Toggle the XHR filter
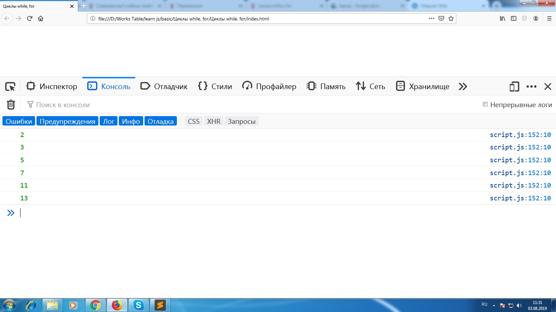Screen dimensions: 556x312 (x=214, y=121)
